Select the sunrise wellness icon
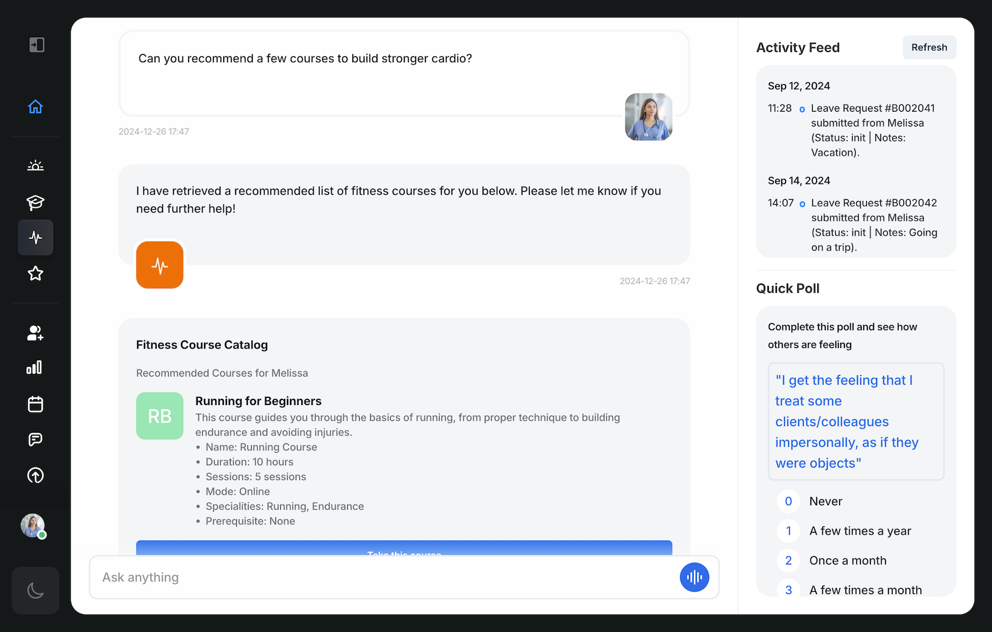Viewport: 992px width, 632px height. 35,165
